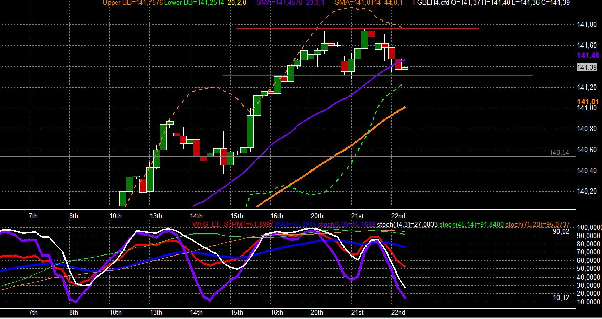Screen dimensions: 602x319
Task: Click '7th' on the price chart time axis
Action: coord(33,216)
